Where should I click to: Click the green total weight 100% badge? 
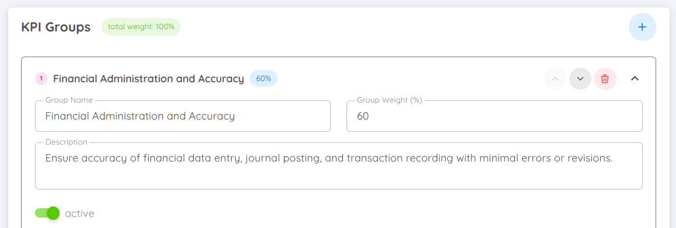click(141, 27)
